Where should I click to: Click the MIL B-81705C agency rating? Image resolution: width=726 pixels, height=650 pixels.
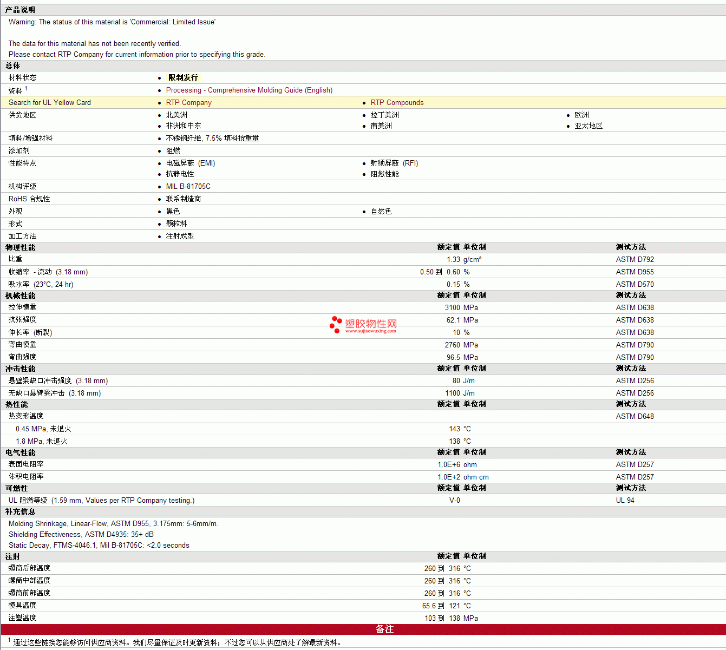coord(188,187)
